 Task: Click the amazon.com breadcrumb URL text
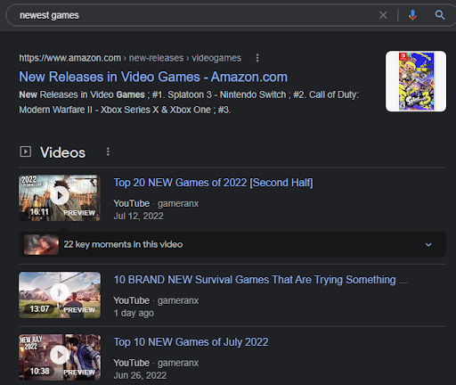130,58
